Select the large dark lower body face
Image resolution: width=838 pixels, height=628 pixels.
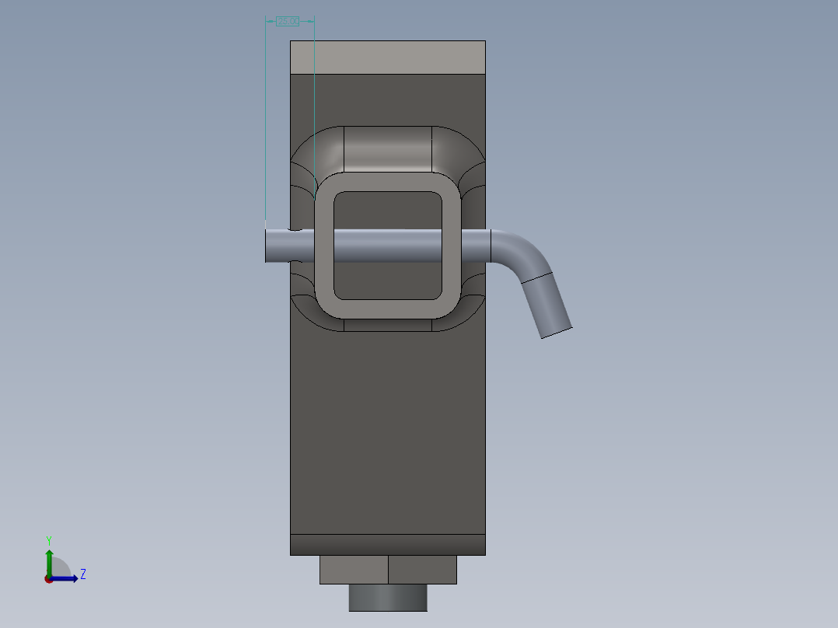click(x=387, y=433)
